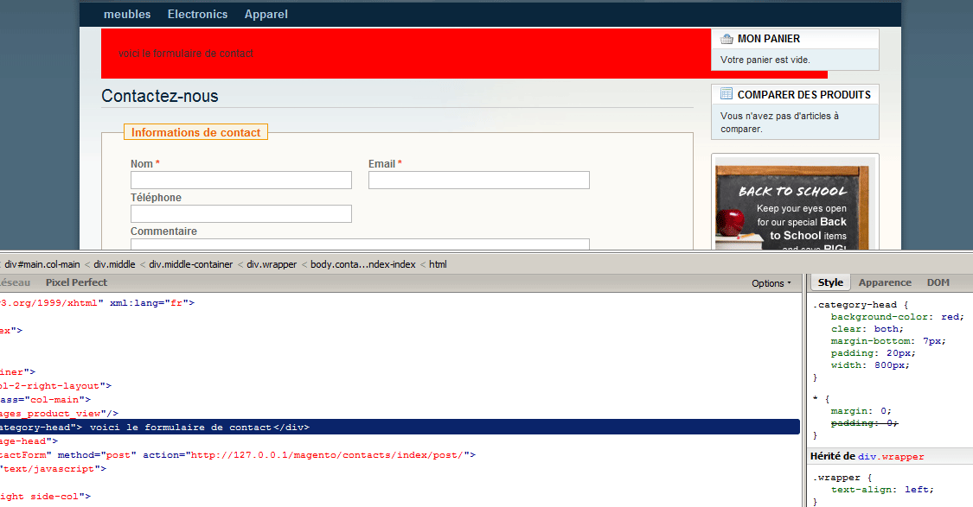This screenshot has width=973, height=507.
Task: Click the Contactez-nous page heading
Action: pyautogui.click(x=160, y=96)
